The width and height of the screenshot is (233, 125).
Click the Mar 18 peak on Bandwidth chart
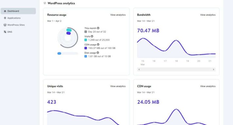click(176, 40)
